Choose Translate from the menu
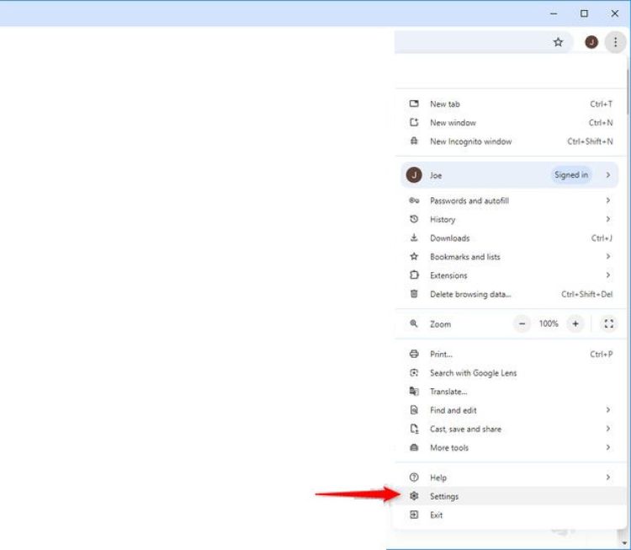 448,392
